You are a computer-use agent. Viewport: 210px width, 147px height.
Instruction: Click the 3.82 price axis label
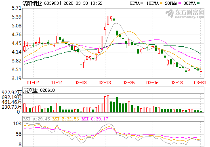coord(17,61)
